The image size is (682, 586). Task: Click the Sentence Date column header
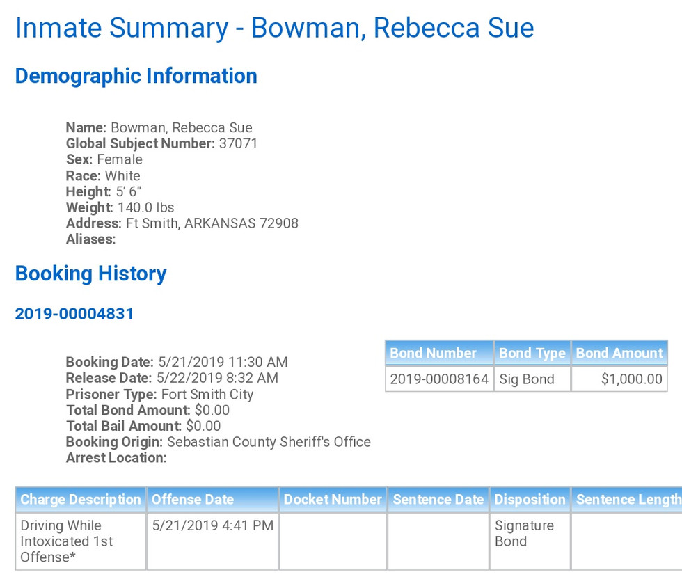438,500
